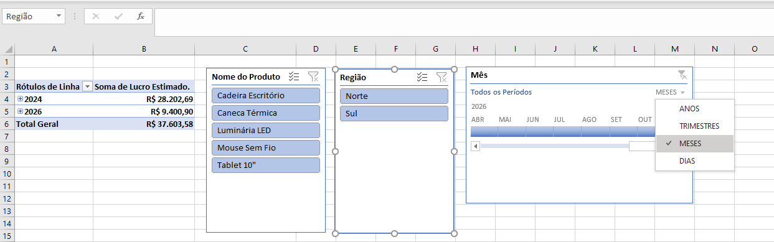Filter by Caneca Térmica
Viewport: 774px width, 242px height.
[266, 113]
